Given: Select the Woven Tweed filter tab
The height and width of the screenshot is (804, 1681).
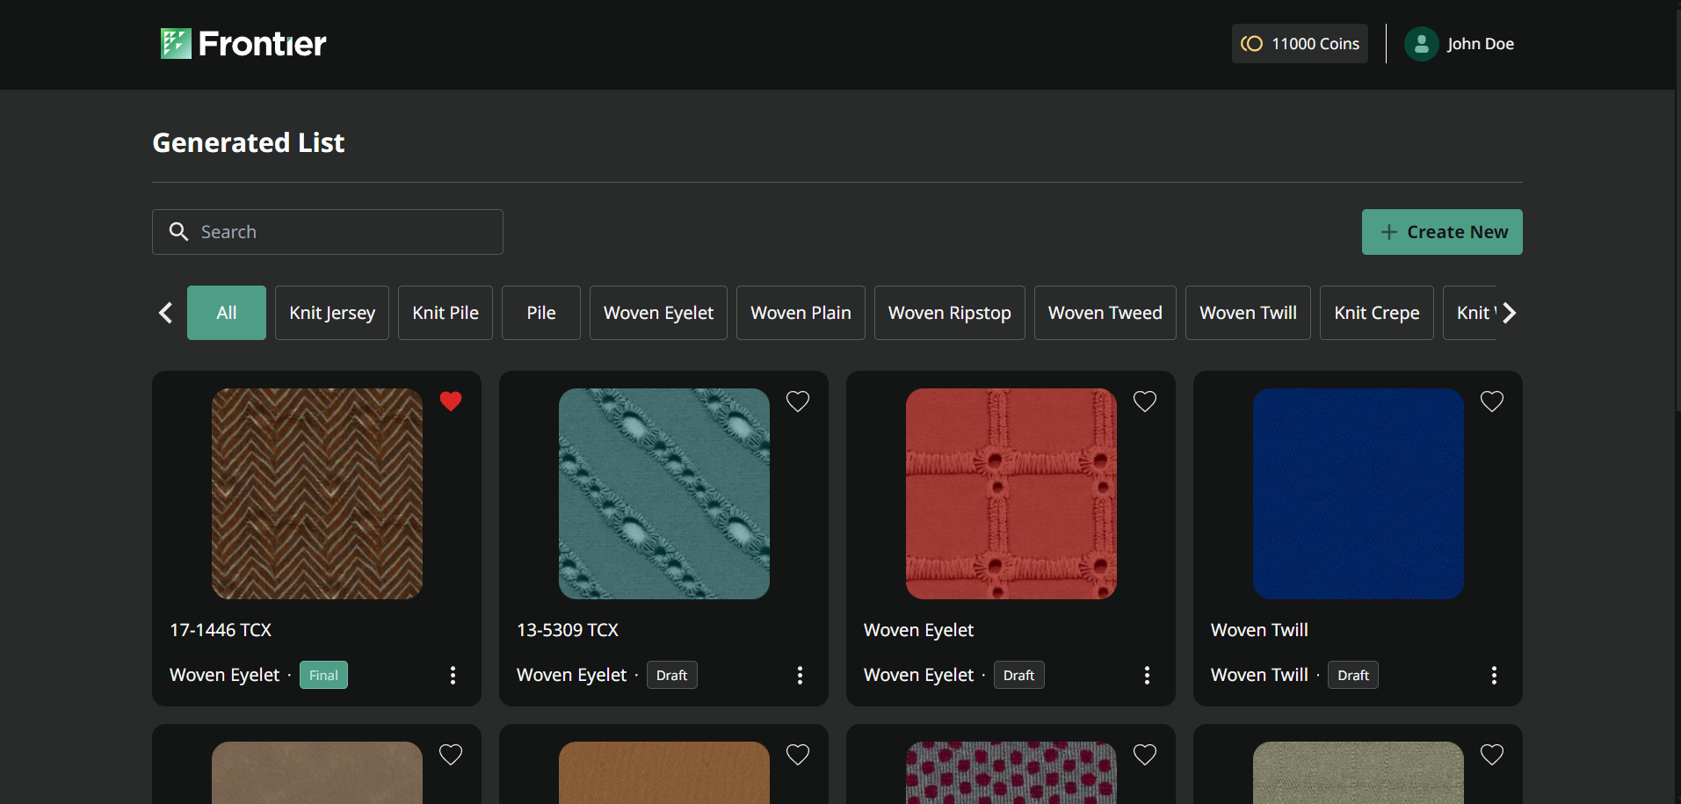Looking at the screenshot, I should click(x=1105, y=313).
